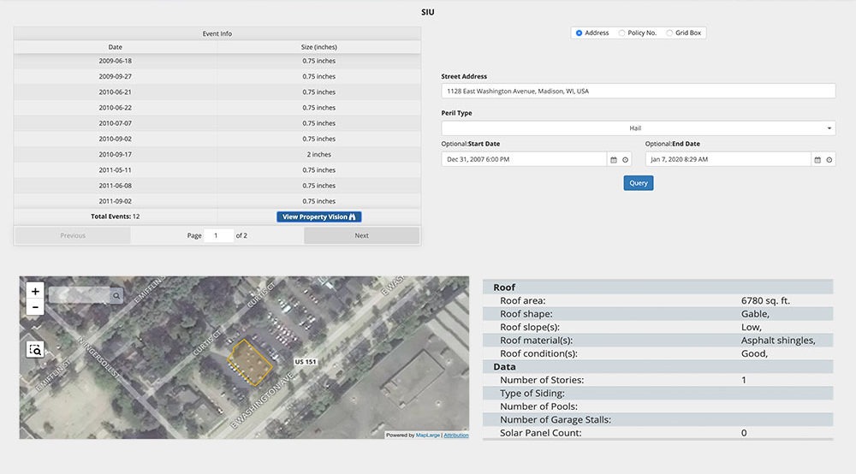Select event date 2011-09-02

(x=116, y=201)
